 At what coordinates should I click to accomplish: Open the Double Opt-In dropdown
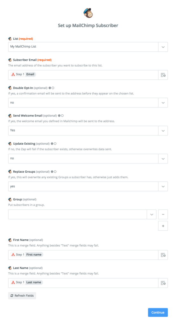(x=88, y=103)
